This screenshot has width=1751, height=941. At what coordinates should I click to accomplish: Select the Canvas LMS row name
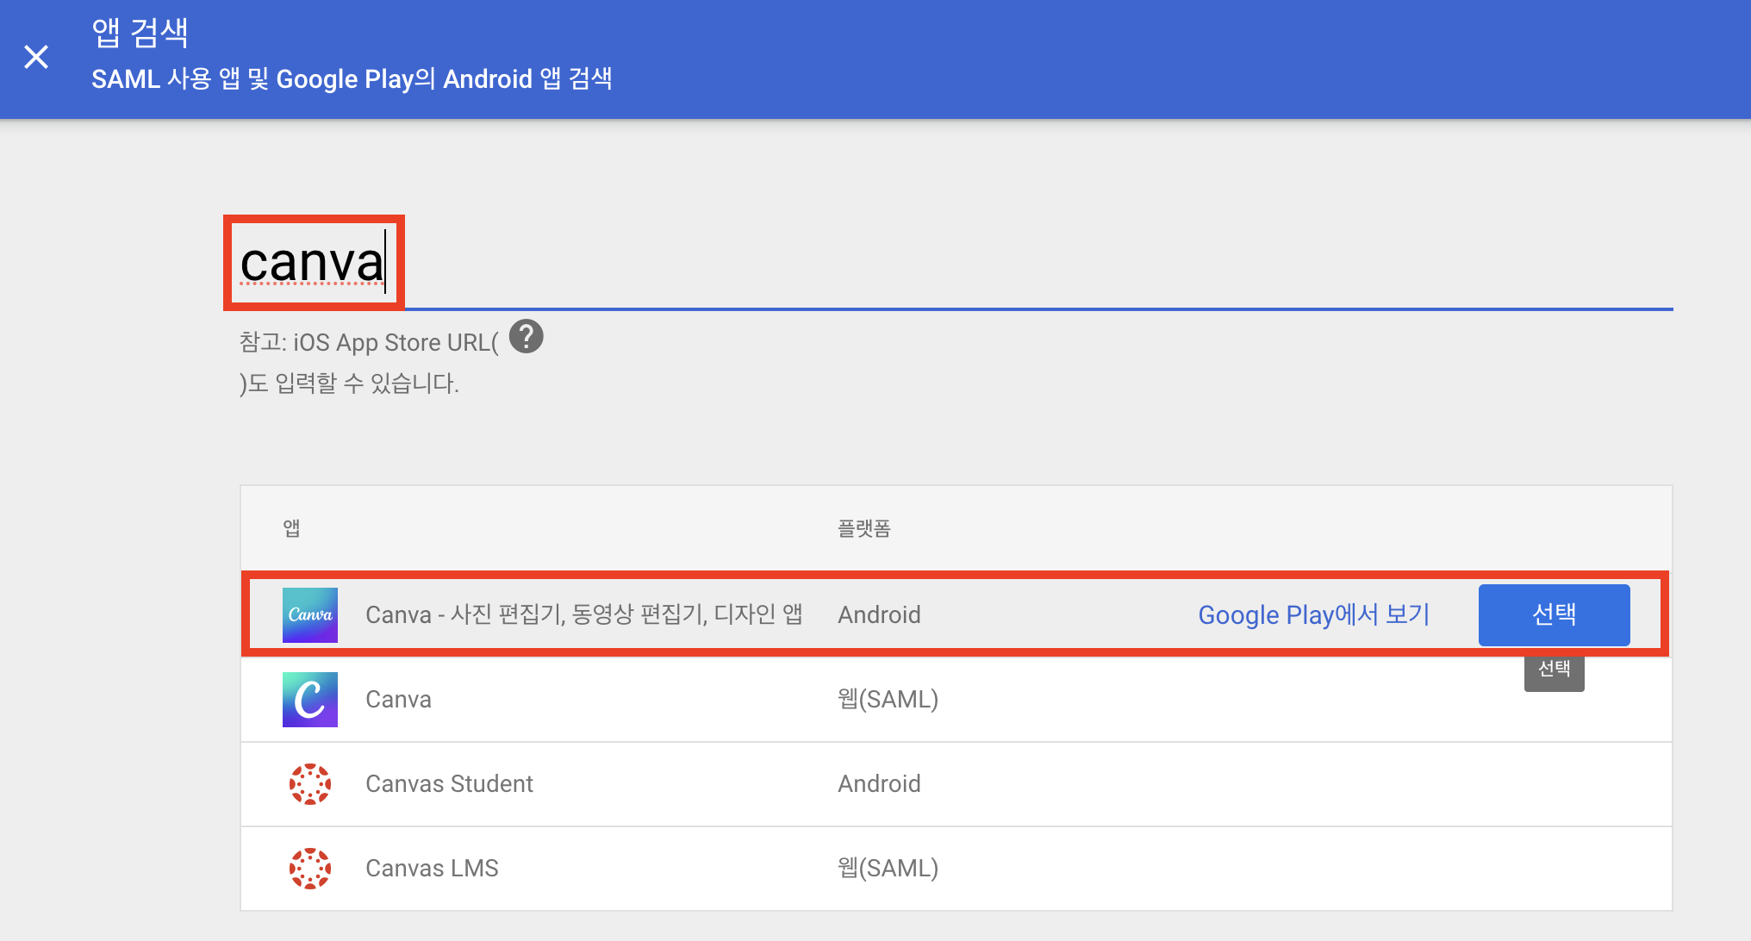click(x=432, y=868)
